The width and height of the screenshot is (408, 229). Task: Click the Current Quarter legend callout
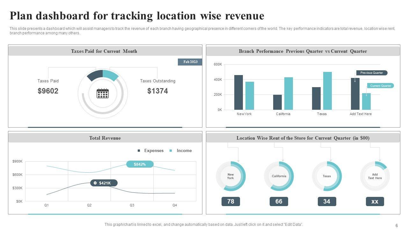click(381, 86)
